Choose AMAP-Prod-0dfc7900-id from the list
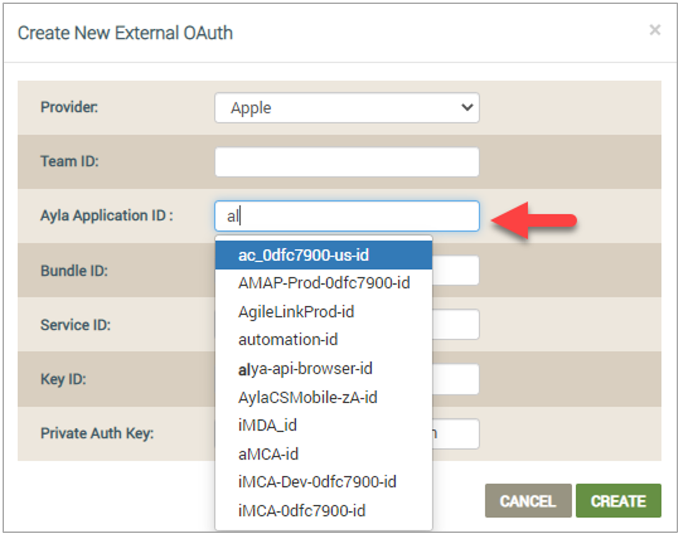This screenshot has width=681, height=534. pyautogui.click(x=323, y=283)
